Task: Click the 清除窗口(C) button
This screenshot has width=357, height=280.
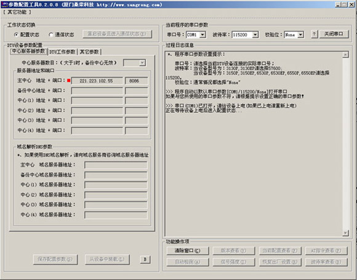Action: tap(187, 250)
